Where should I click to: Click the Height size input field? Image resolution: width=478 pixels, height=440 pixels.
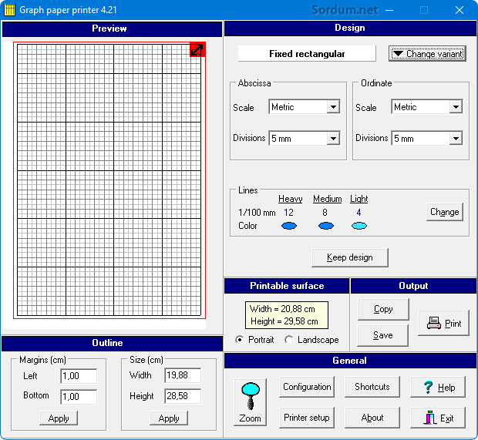[x=183, y=396]
